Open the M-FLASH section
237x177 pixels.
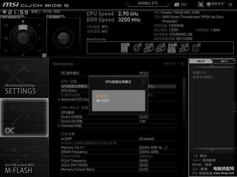coord(24,157)
